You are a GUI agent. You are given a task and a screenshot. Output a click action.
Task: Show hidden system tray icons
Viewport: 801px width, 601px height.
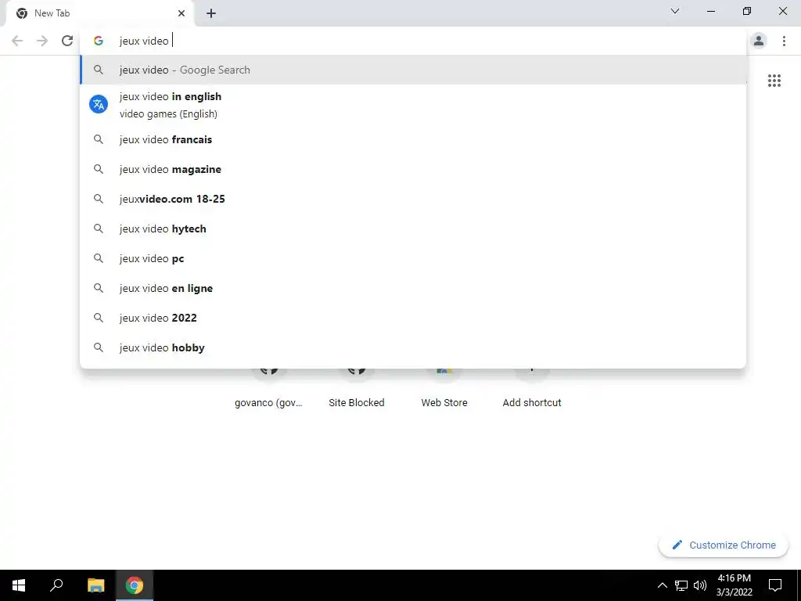click(662, 585)
